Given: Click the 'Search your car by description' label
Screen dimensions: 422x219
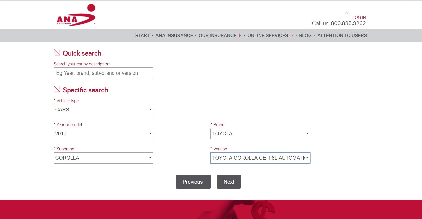Looking at the screenshot, I should (82, 64).
